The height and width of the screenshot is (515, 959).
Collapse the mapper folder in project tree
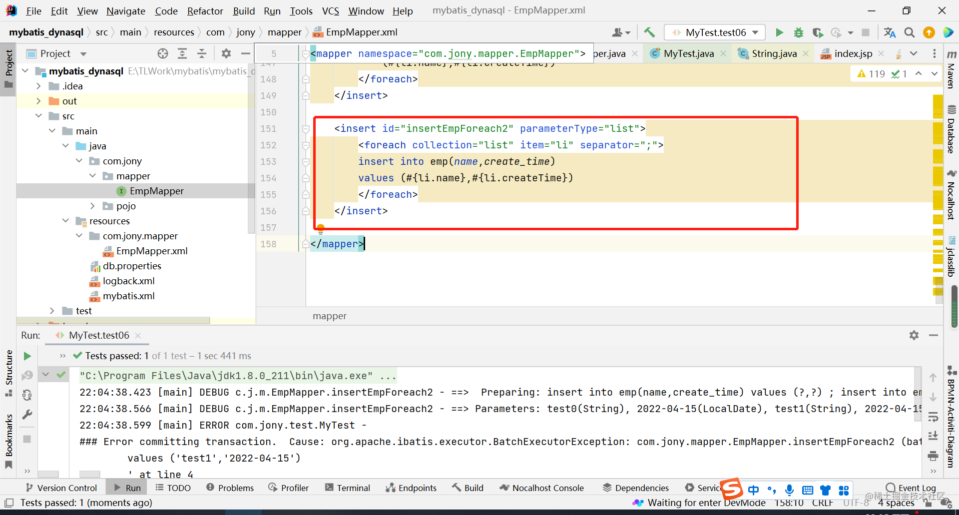[93, 176]
